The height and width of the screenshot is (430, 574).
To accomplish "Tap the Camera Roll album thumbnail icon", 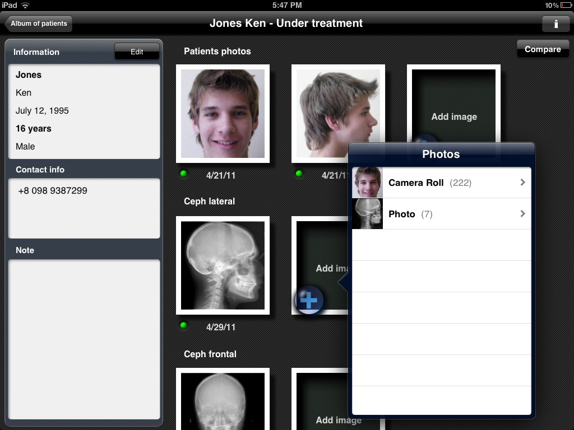I will click(x=368, y=183).
